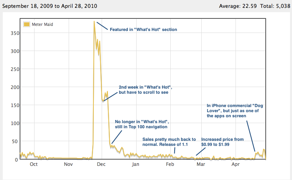Click the Oct label on the x-axis
Screen dimensions: 292x180
[34, 165]
